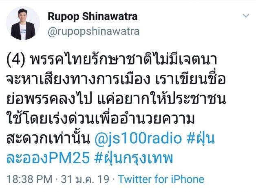Click the 18:38 PM timestamp

click(29, 179)
